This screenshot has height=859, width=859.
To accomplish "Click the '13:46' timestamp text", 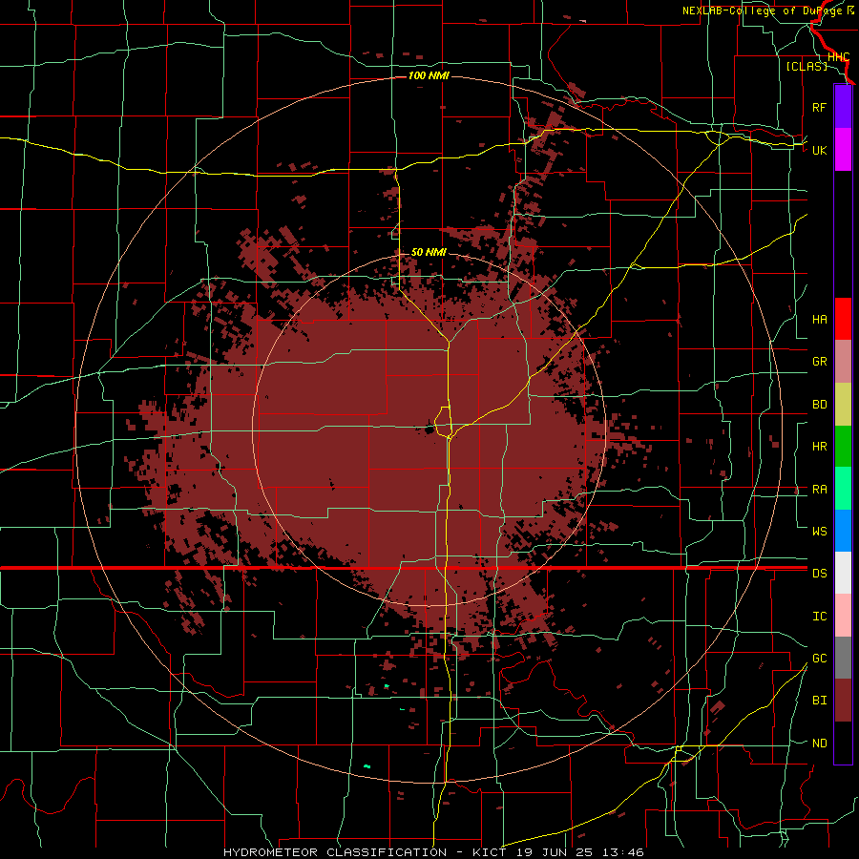I will point(621,852).
